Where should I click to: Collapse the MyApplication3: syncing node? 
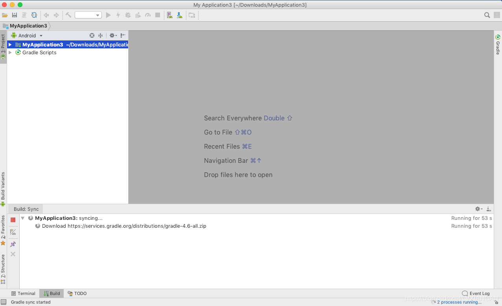click(x=23, y=218)
